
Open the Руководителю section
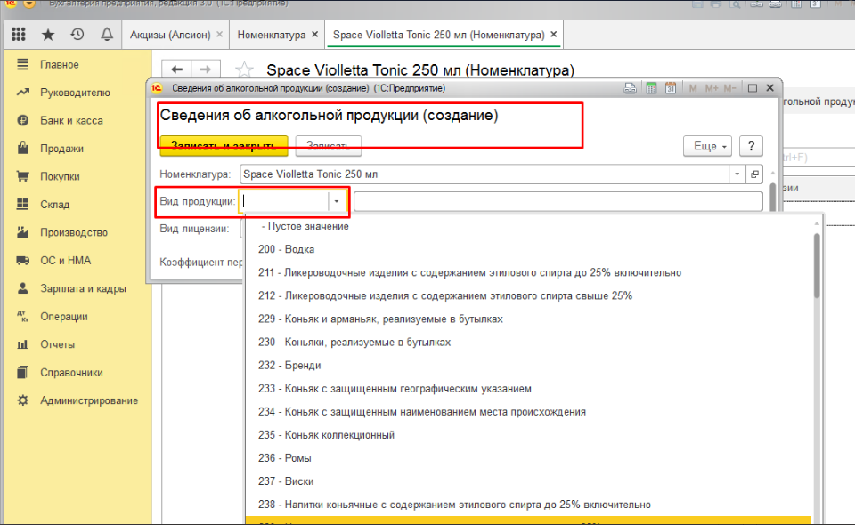click(75, 93)
